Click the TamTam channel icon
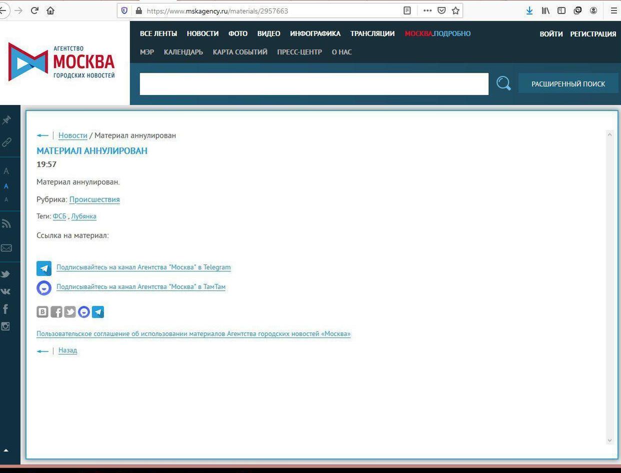Viewport: 621px width, 473px height. point(44,288)
